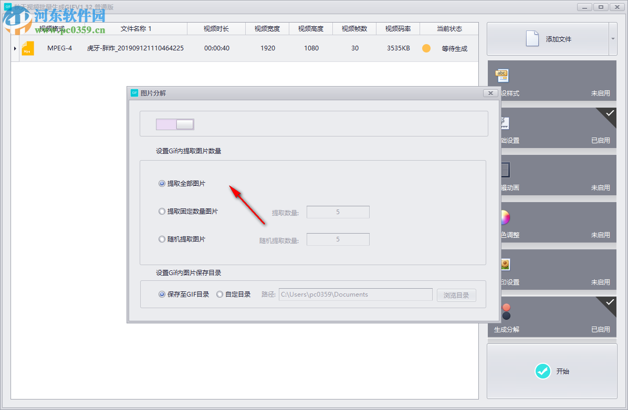Click the 随机提取数量 number field
The height and width of the screenshot is (410, 628).
pos(338,239)
